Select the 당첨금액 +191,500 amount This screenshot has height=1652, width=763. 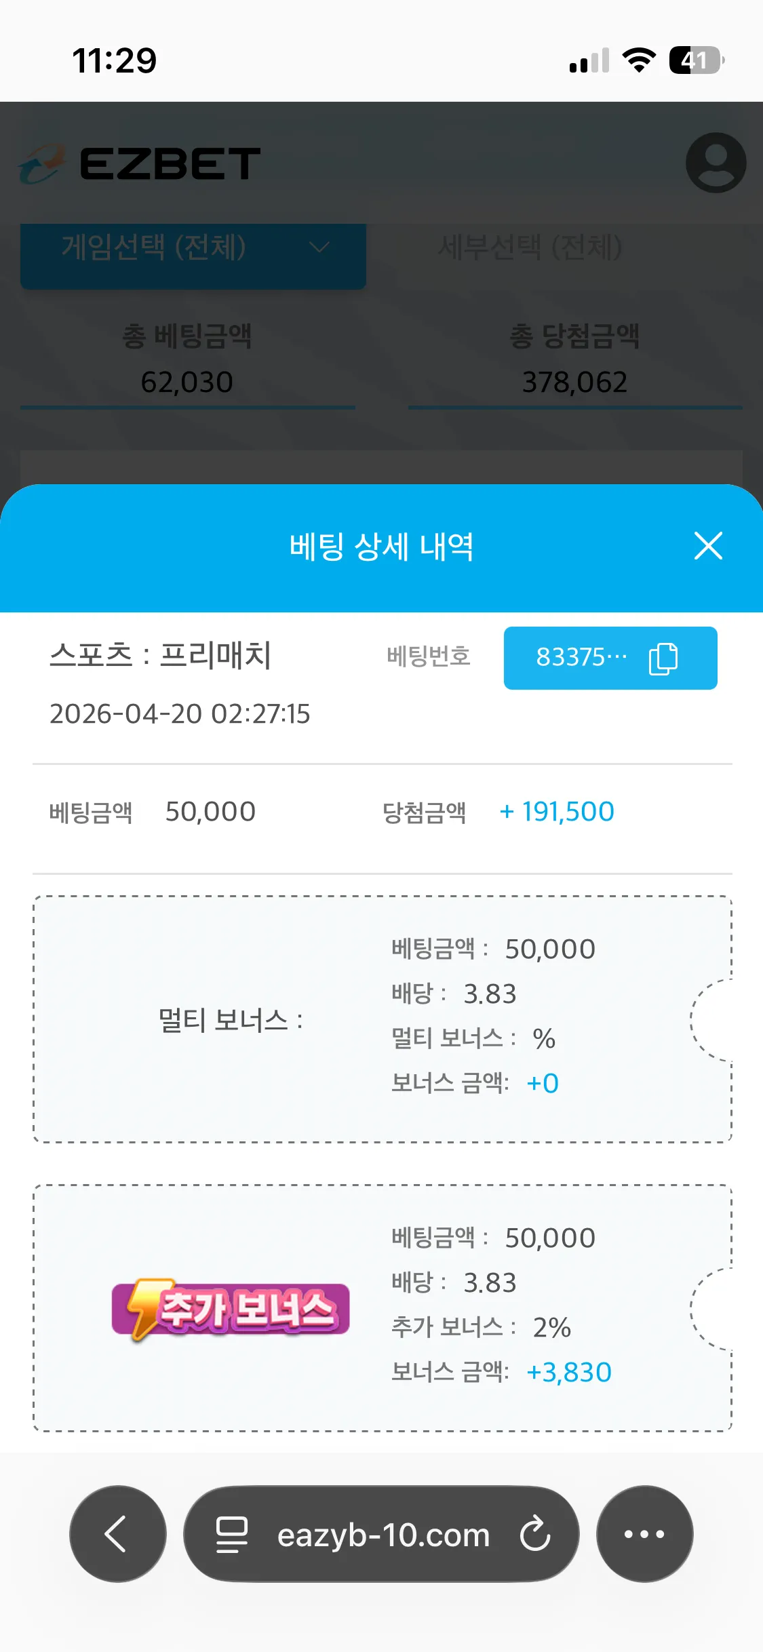click(x=557, y=812)
